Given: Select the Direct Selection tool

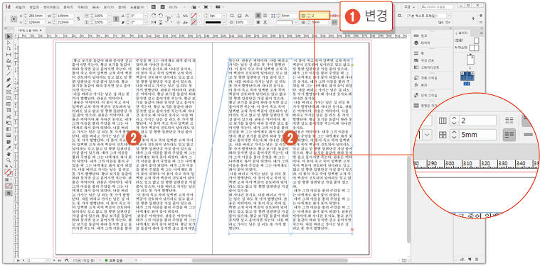Looking at the screenshot, I should pos(9,43).
